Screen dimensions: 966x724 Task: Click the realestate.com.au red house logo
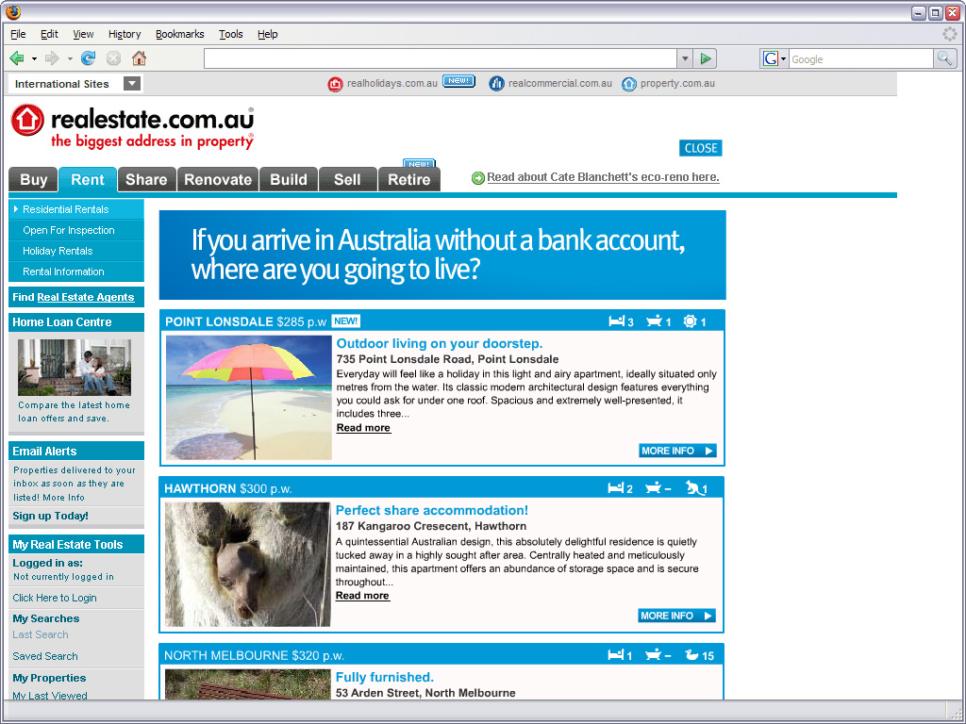27,120
